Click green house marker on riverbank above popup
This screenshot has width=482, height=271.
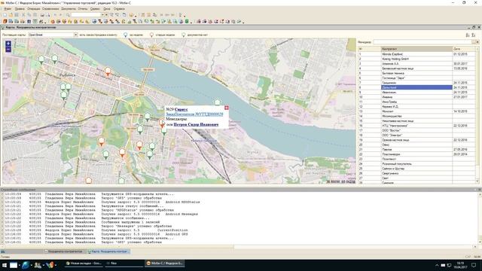click(x=218, y=102)
